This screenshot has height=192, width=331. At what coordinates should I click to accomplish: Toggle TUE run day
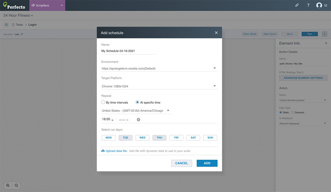pyautogui.click(x=126, y=138)
